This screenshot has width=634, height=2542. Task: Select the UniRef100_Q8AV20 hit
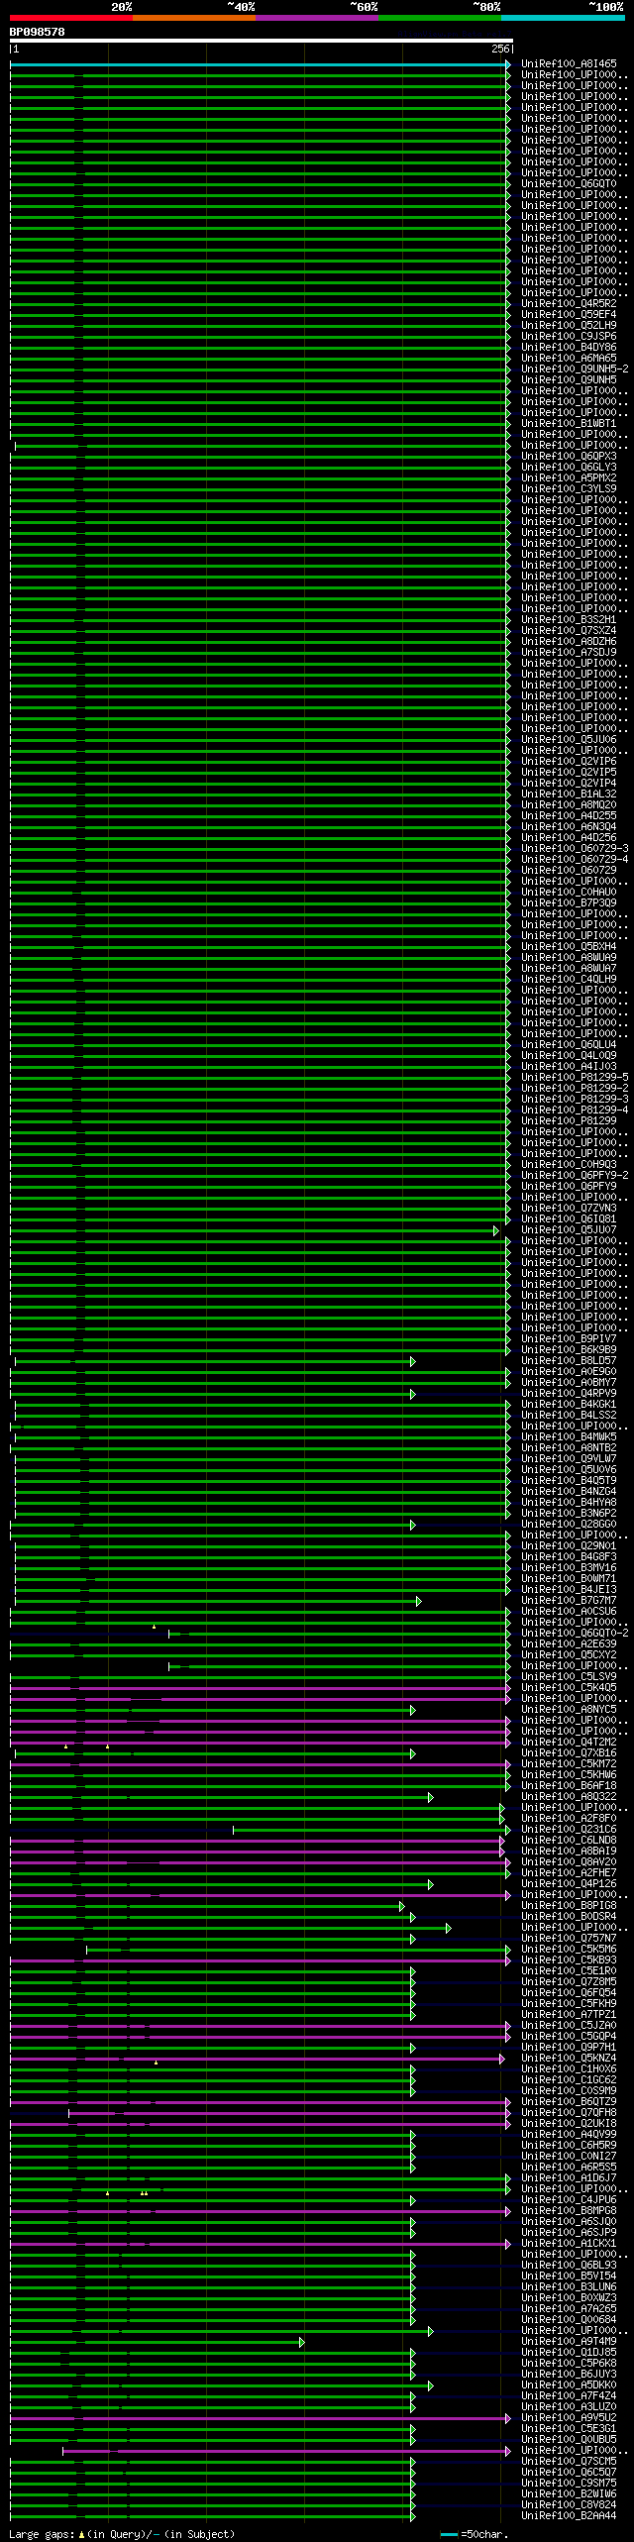click(569, 1862)
